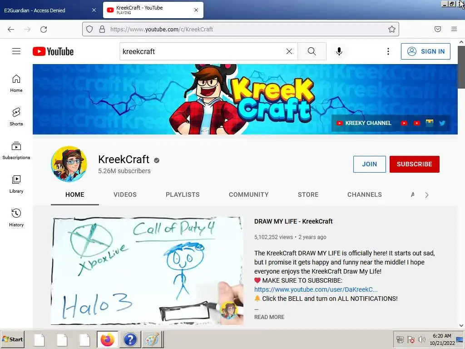Viewport: 465px width, 349px height.
Task: Switch to the VIDEOS tab
Action: tap(125, 194)
